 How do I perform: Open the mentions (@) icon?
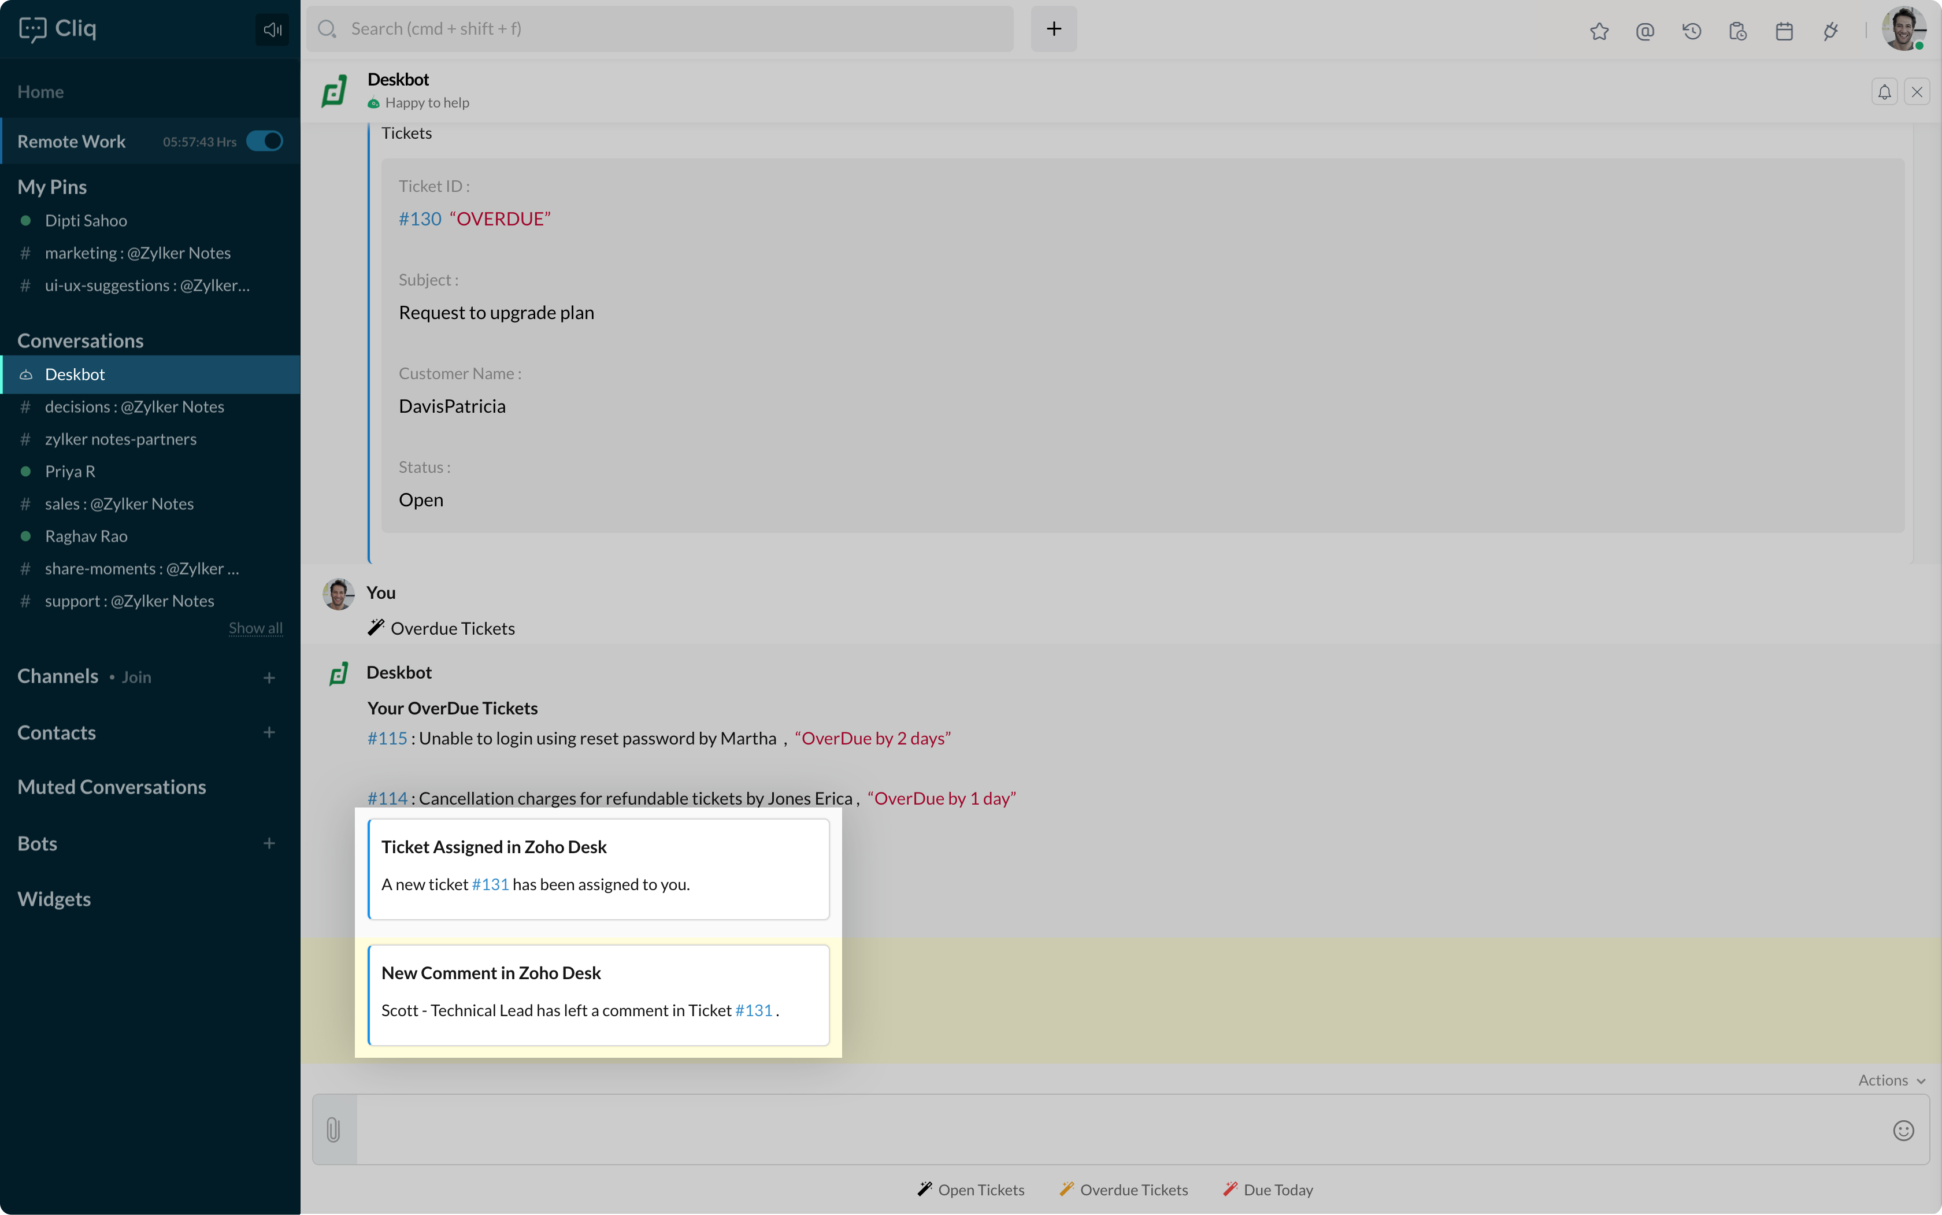pos(1645,31)
